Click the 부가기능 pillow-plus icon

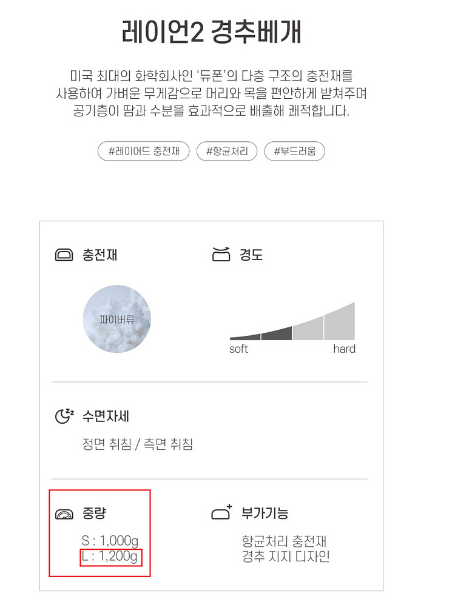point(221,513)
